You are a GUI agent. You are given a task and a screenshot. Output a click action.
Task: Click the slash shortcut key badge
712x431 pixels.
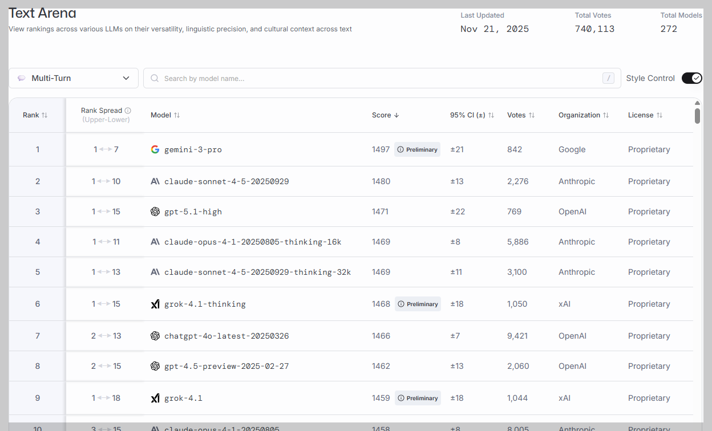tap(608, 78)
